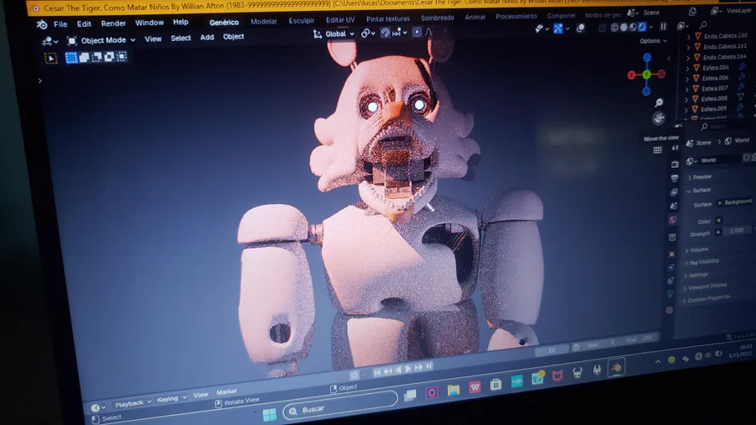Click the zoom view magnifier gizmo

click(x=659, y=102)
